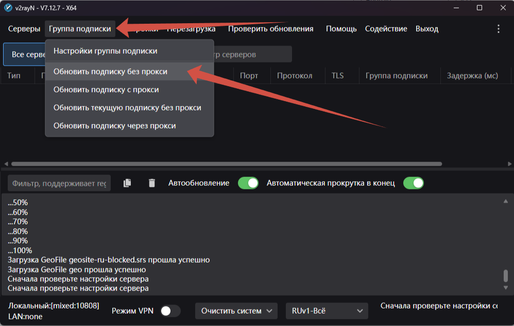This screenshot has width=514, height=326.
Task: Open the Помощь menu
Action: coord(341,29)
